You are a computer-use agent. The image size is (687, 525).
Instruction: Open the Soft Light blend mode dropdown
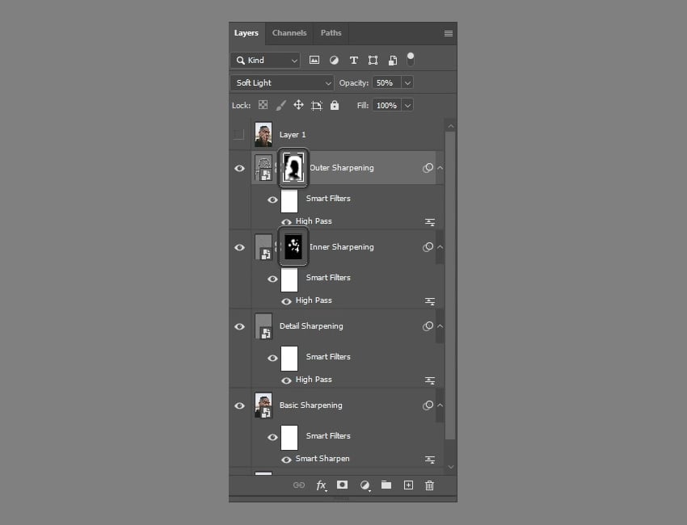281,83
